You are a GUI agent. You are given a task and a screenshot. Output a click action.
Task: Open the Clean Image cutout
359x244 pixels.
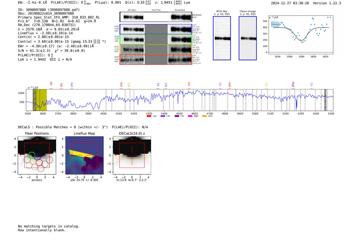point(248,38)
